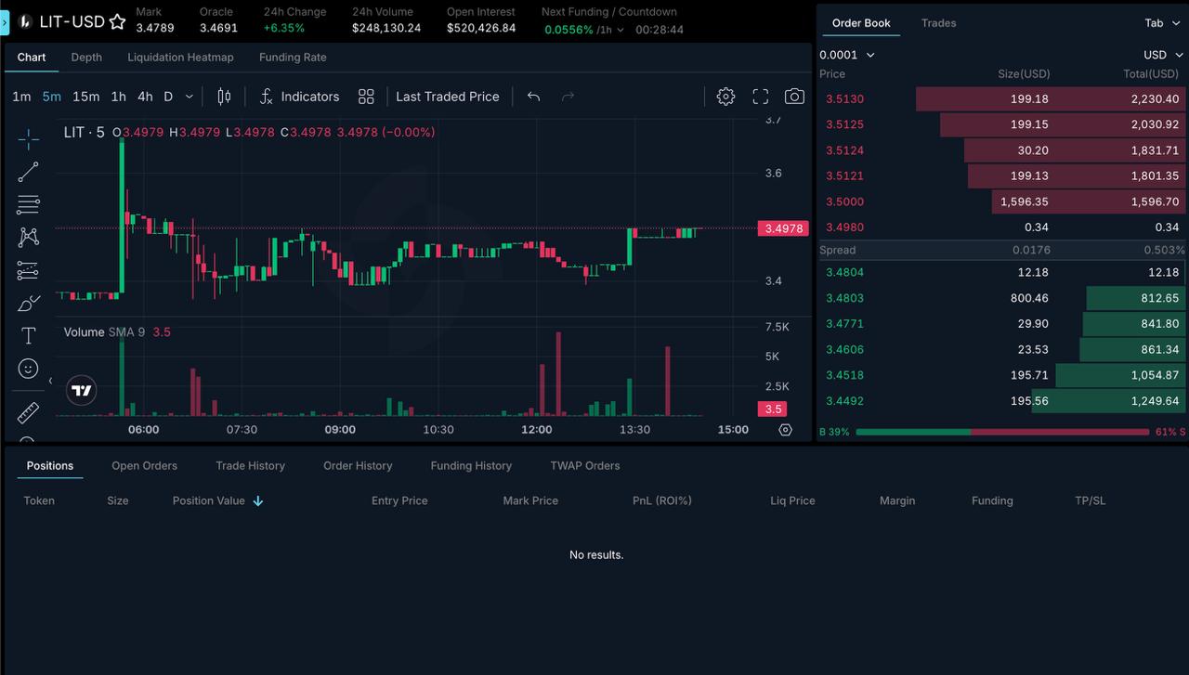The image size is (1189, 675).
Task: Select the crosshair cursor tool
Action: click(x=28, y=139)
